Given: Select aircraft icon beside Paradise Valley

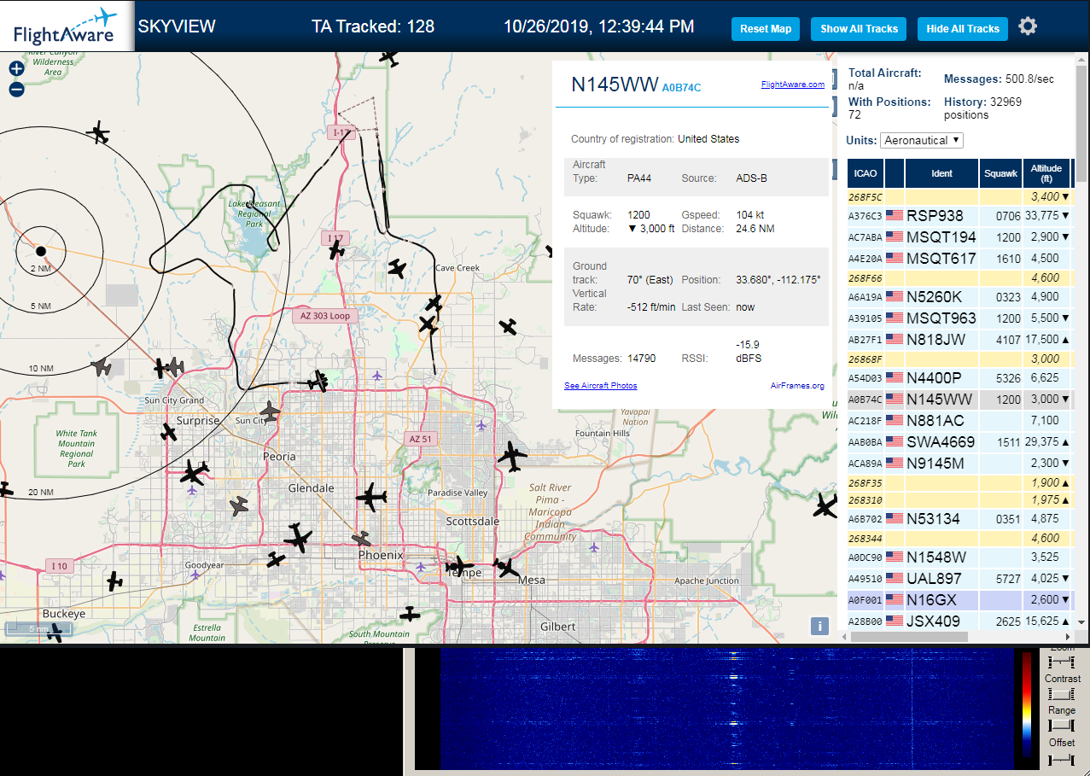Looking at the screenshot, I should click(371, 496).
